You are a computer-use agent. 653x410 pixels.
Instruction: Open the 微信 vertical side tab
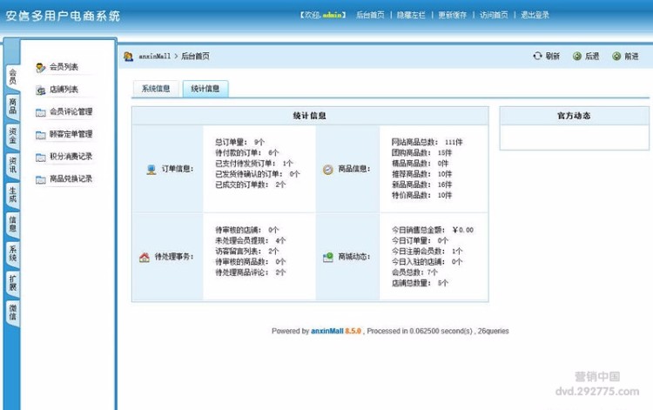pos(13,313)
